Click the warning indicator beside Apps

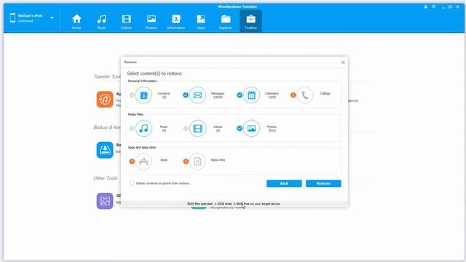click(132, 162)
